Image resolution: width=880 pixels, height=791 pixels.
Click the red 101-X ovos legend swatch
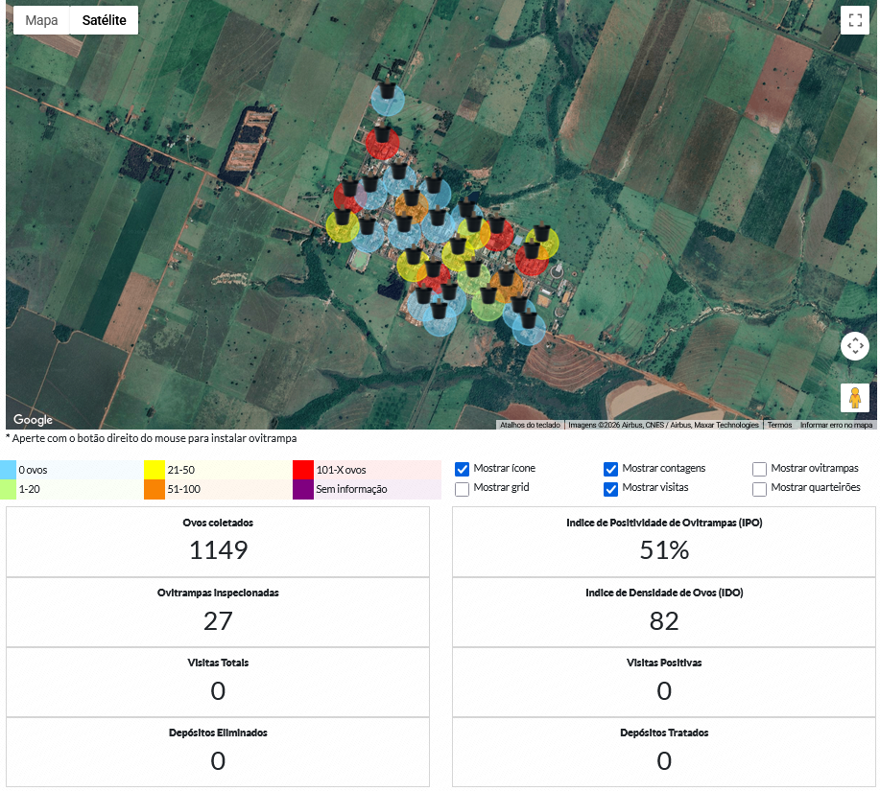click(303, 469)
